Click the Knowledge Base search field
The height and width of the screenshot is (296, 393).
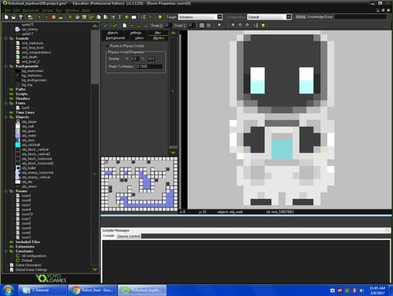click(360, 17)
